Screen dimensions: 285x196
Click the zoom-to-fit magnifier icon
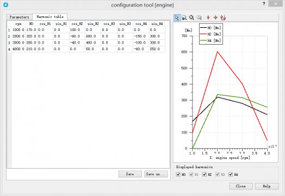coord(191,17)
